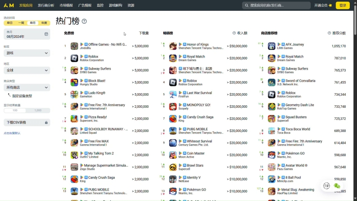Image resolution: width=357 pixels, height=201 pixels.
Task: Open Pokémon GO icon in featured chart
Action: pyautogui.click(x=271, y=155)
